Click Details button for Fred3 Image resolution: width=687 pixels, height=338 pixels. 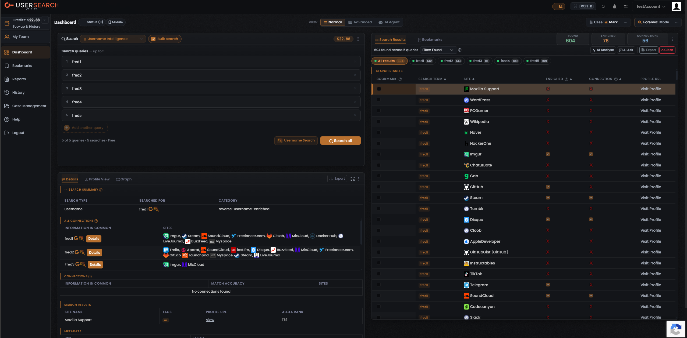pos(95,265)
